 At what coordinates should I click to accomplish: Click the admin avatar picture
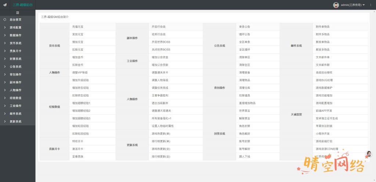336,5
